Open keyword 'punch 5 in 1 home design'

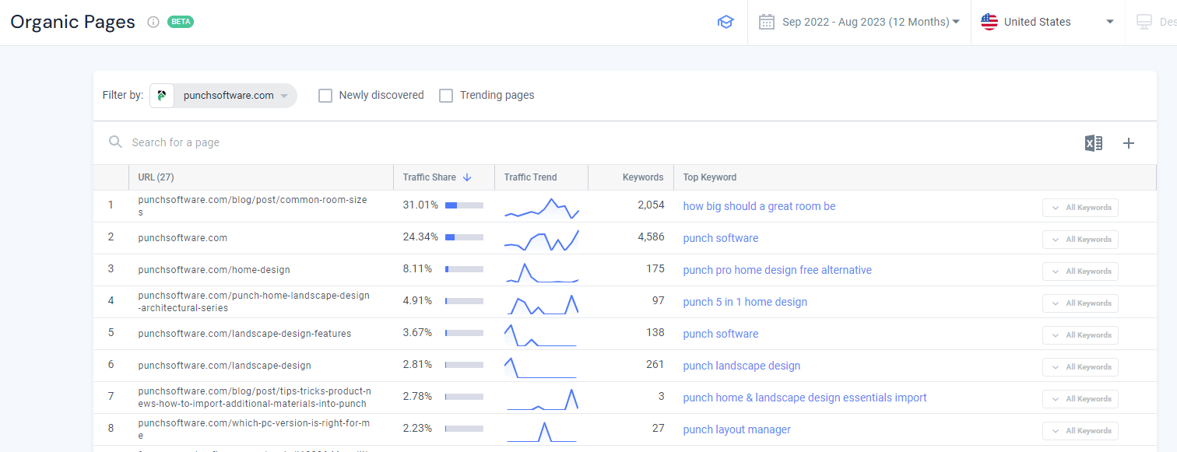tap(745, 302)
